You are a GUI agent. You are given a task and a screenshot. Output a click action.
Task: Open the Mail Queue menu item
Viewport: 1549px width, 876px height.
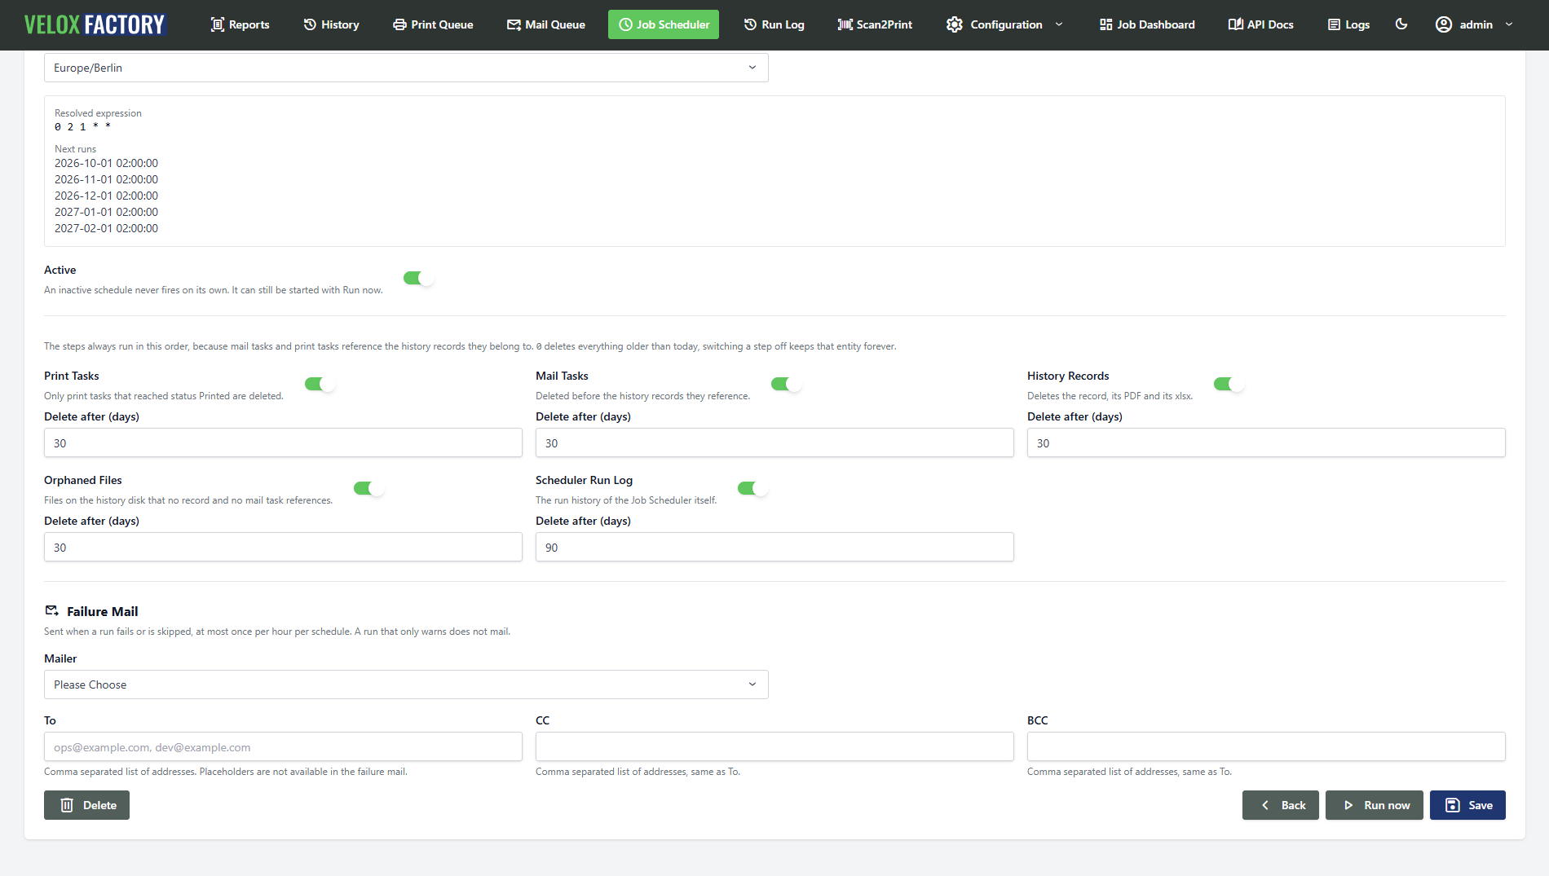pyautogui.click(x=545, y=24)
